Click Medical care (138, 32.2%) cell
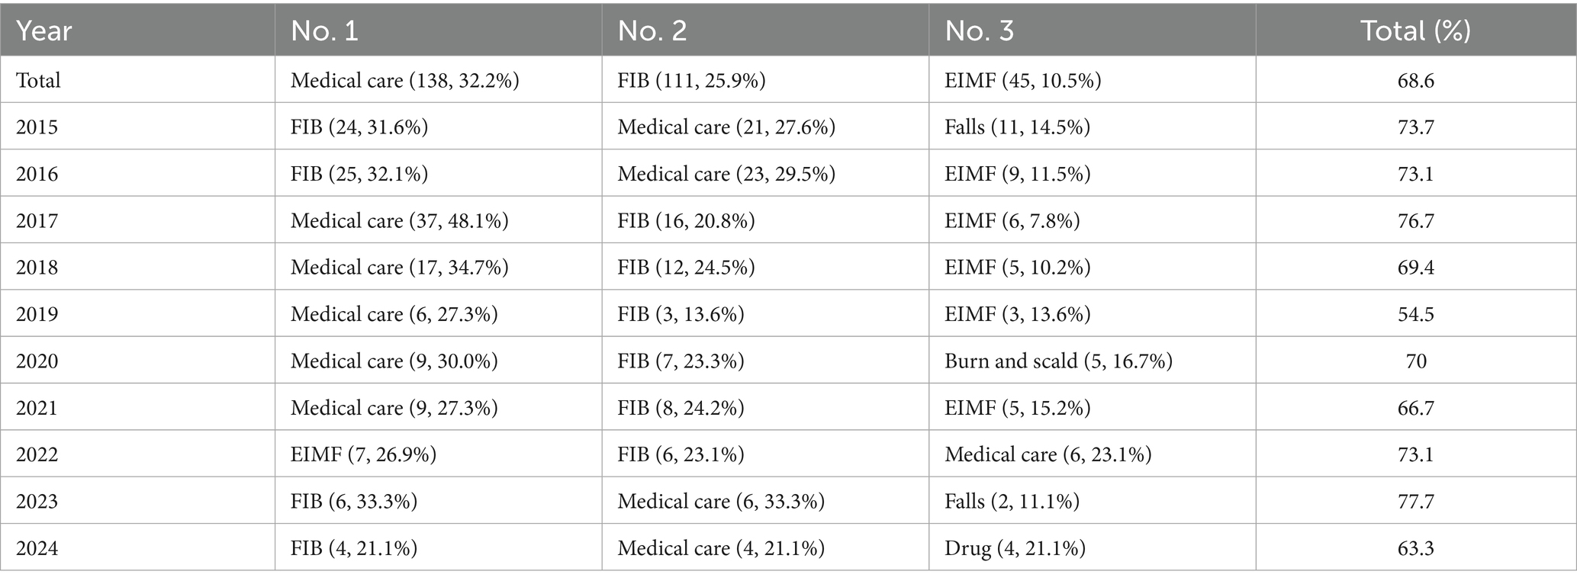This screenshot has height=584, width=1577. pyautogui.click(x=404, y=80)
